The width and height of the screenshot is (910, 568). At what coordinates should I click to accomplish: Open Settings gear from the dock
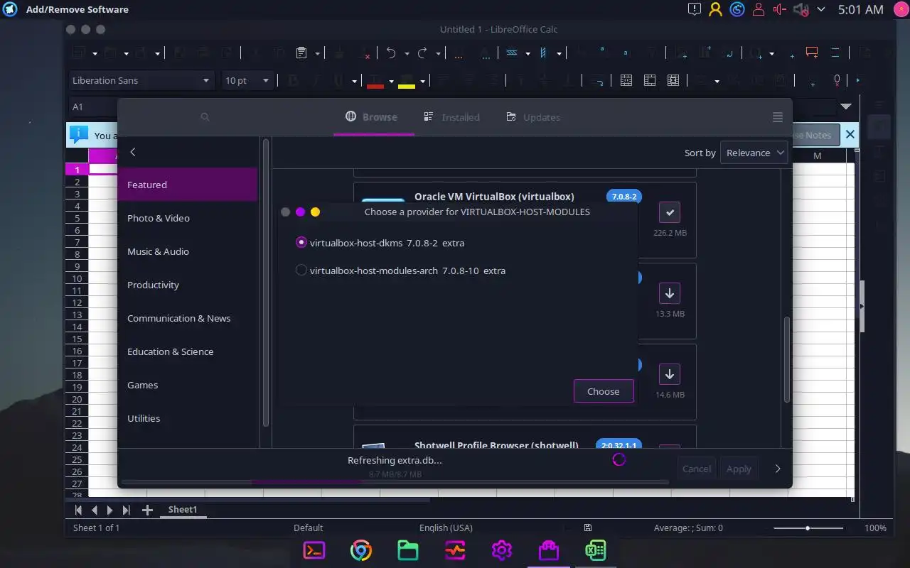coord(502,550)
